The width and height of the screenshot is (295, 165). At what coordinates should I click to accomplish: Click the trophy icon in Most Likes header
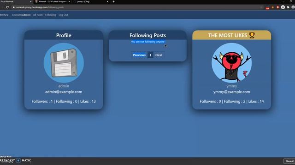click(252, 35)
